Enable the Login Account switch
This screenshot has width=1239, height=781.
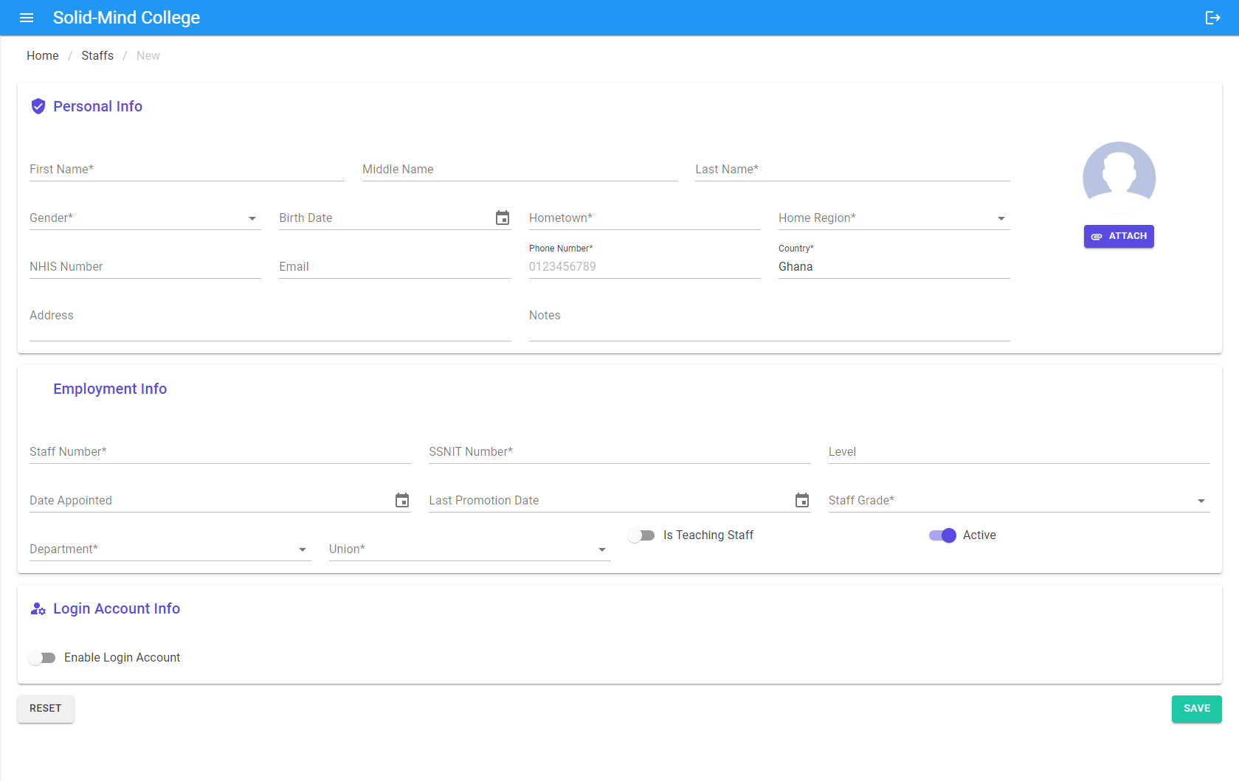click(42, 658)
